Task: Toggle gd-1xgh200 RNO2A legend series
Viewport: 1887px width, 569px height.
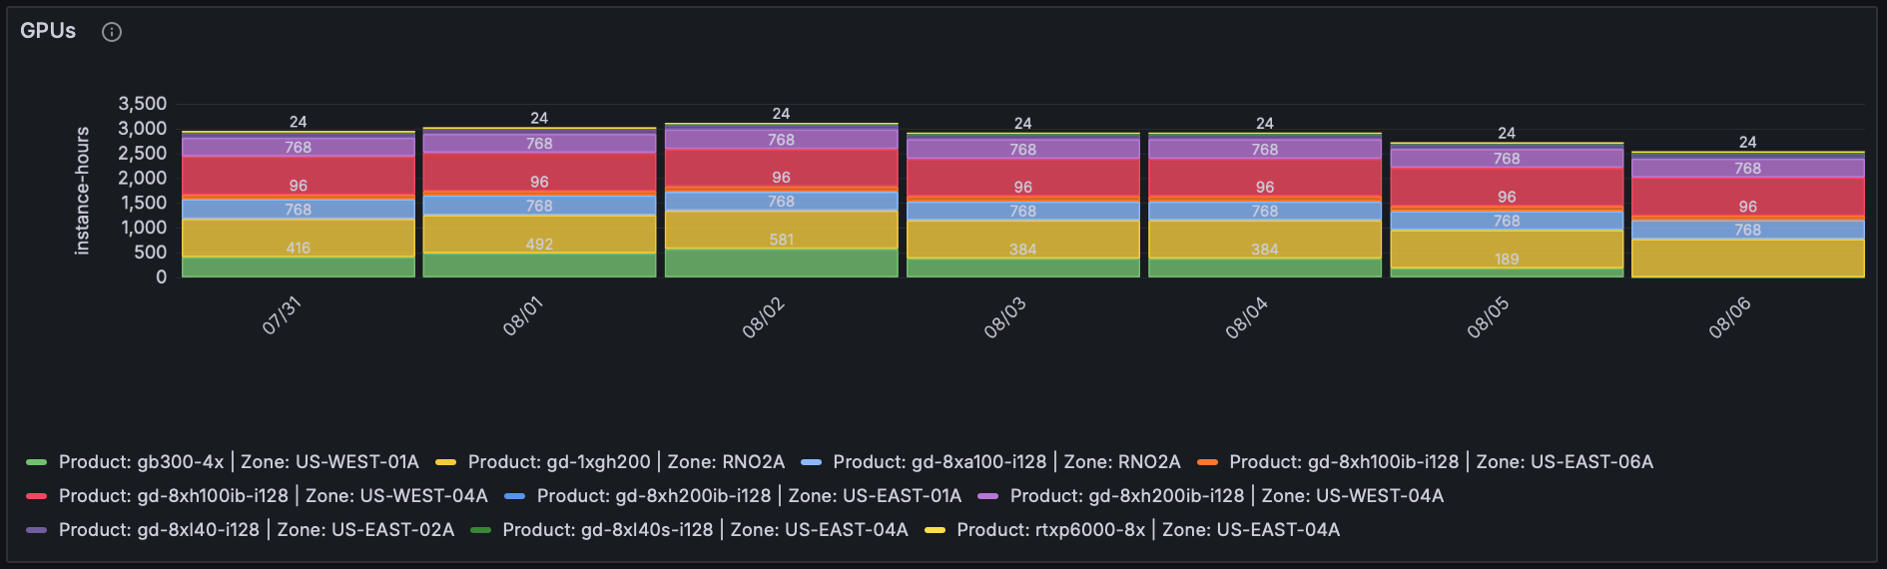Action: pos(626,462)
